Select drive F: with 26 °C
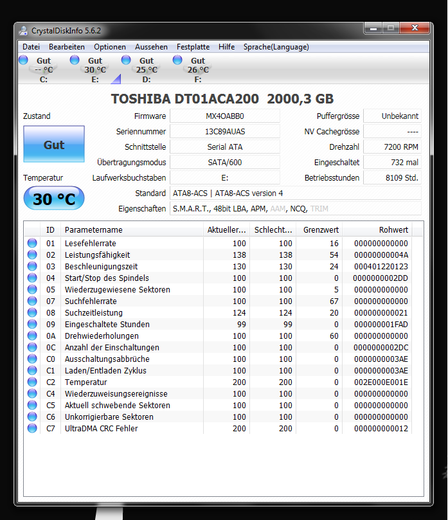 click(x=198, y=70)
